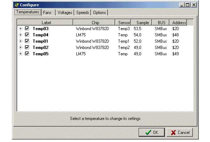Sort by the Chip column header
The image size is (210, 142).
tap(95, 22)
